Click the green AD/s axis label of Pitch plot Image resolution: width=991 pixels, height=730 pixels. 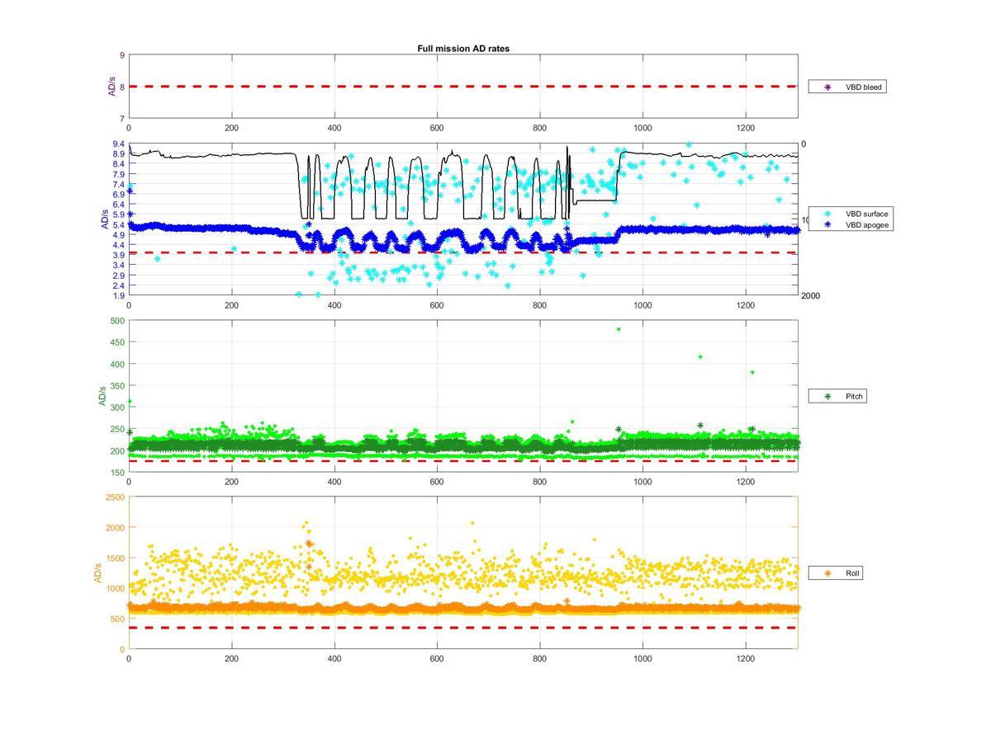103,396
